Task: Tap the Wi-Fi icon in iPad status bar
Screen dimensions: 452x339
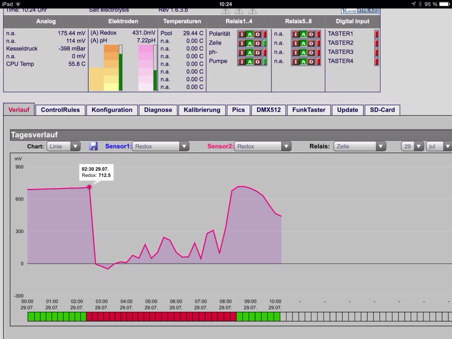Action: [x=18, y=4]
